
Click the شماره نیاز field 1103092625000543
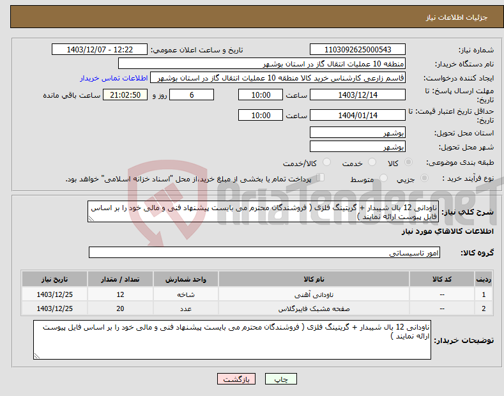tap(358, 50)
